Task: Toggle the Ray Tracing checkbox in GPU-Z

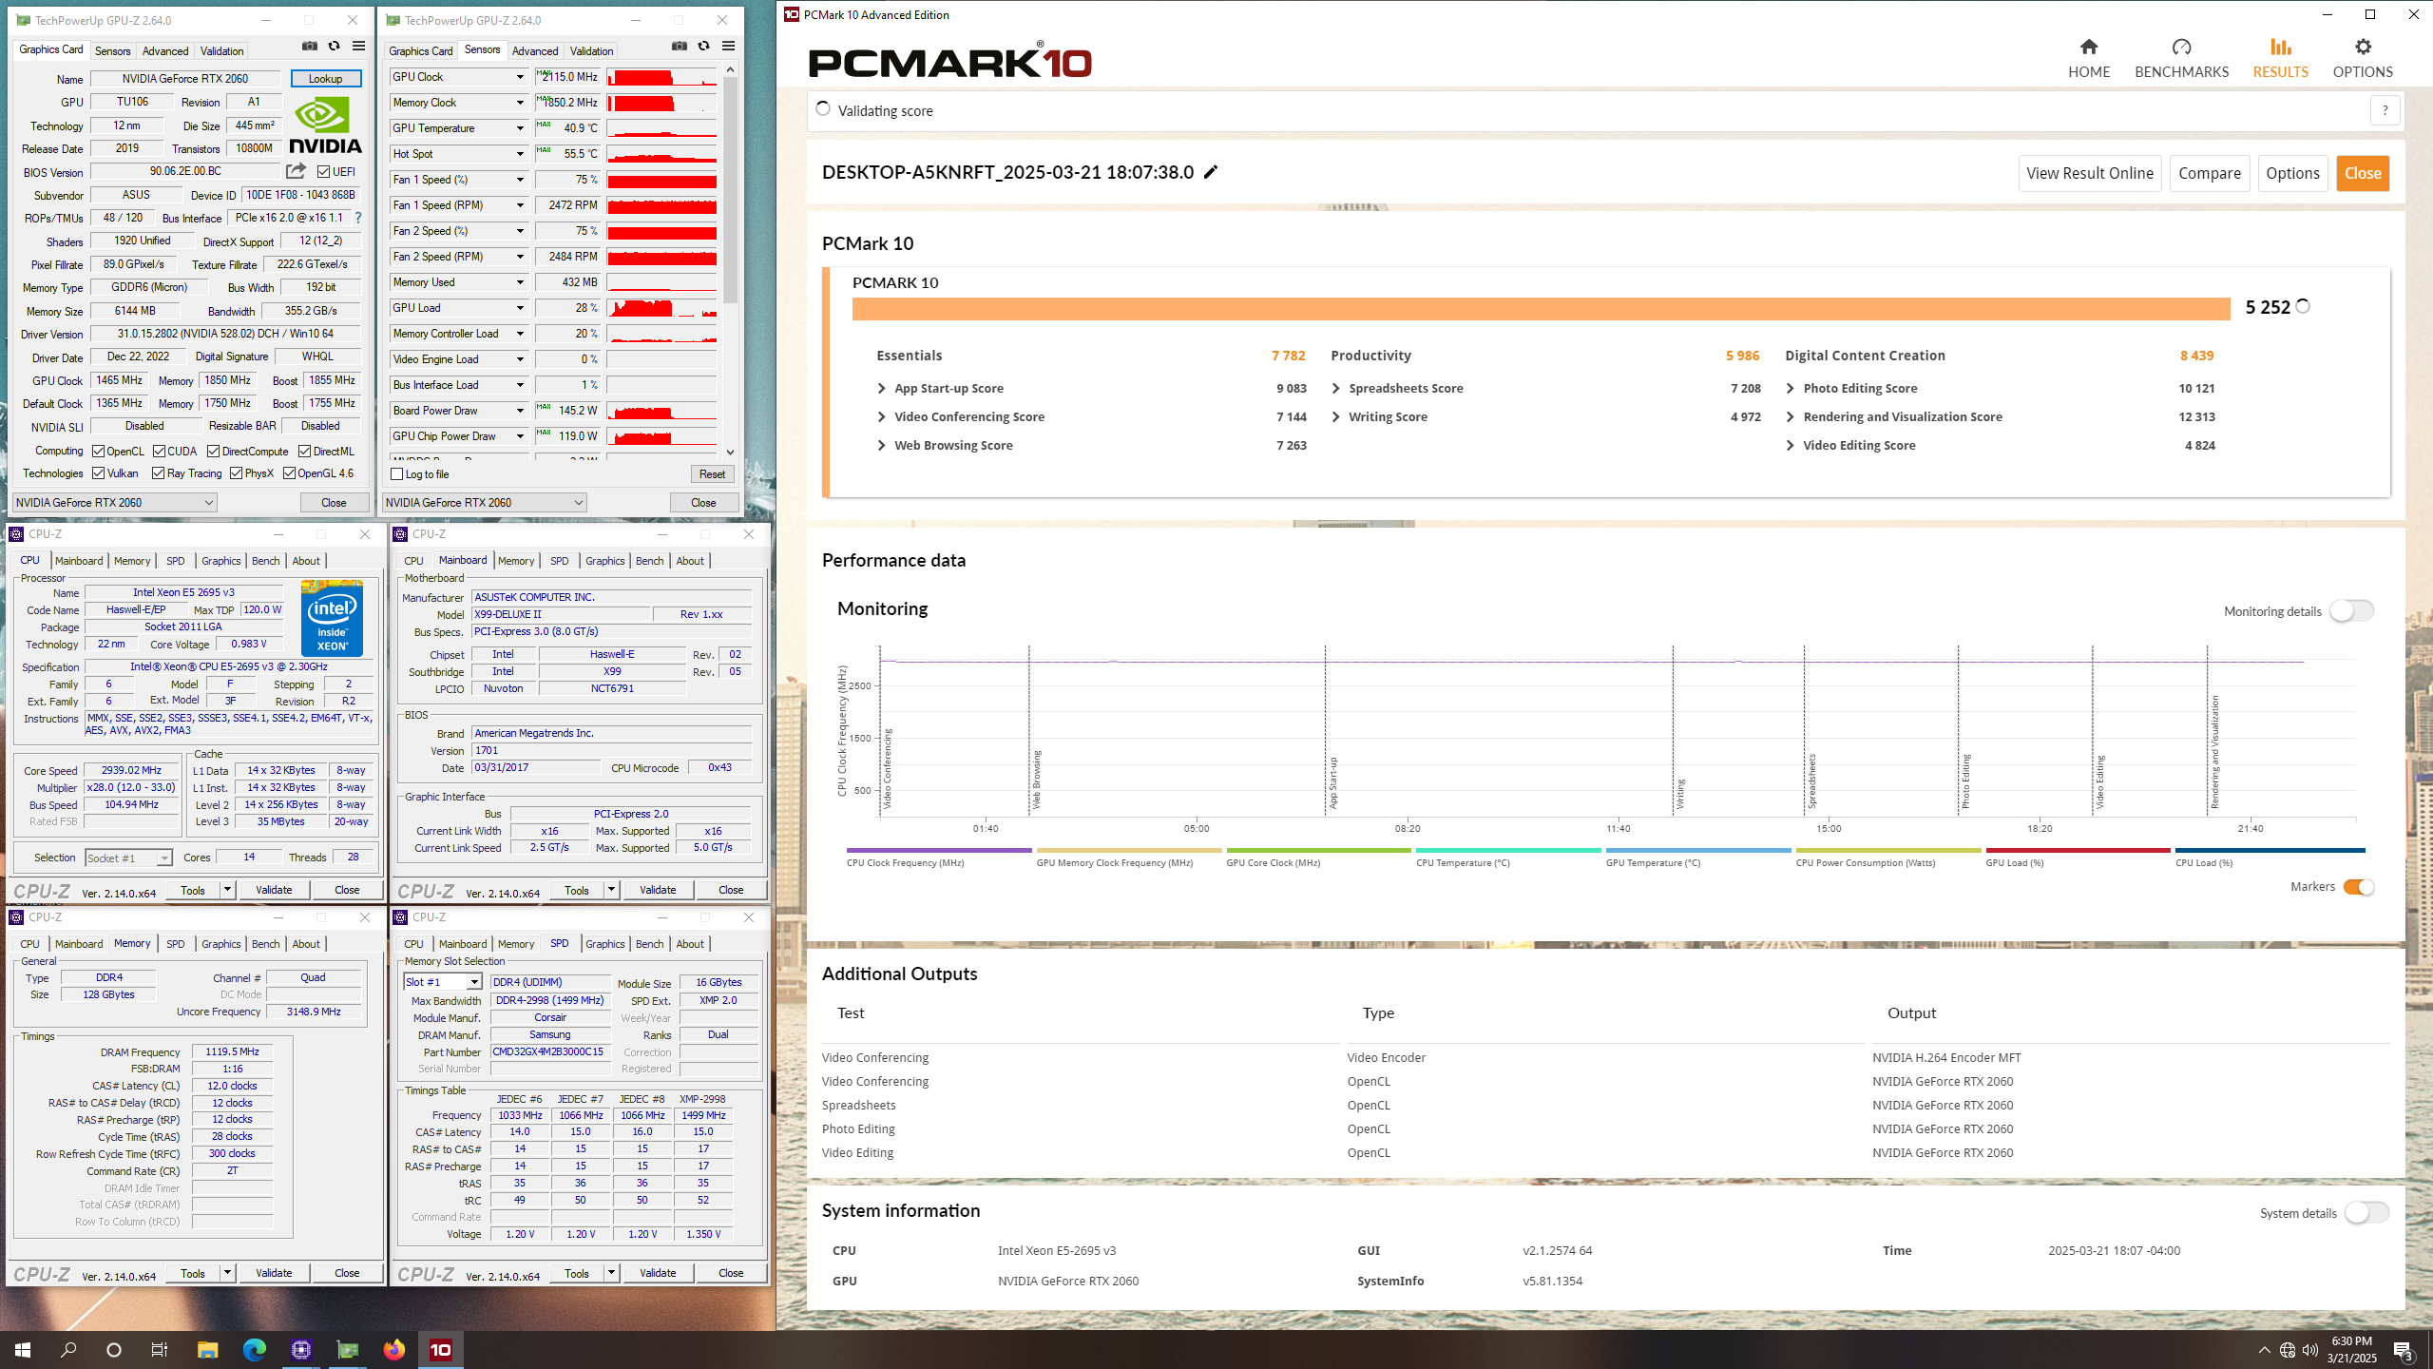Action: coord(159,473)
